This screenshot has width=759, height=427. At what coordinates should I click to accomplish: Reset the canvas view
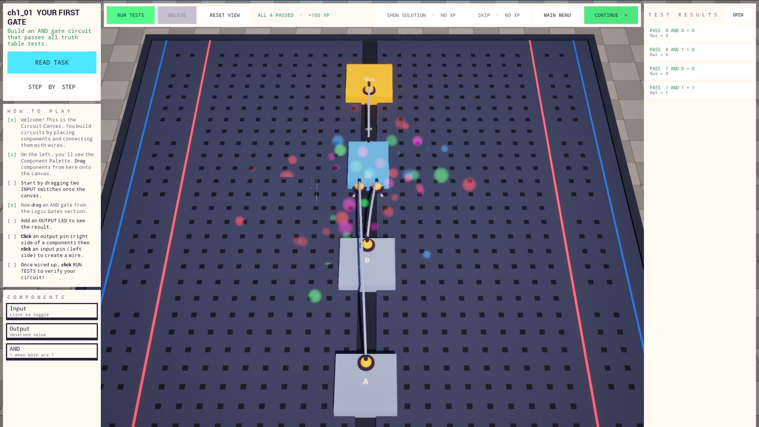[x=225, y=15]
